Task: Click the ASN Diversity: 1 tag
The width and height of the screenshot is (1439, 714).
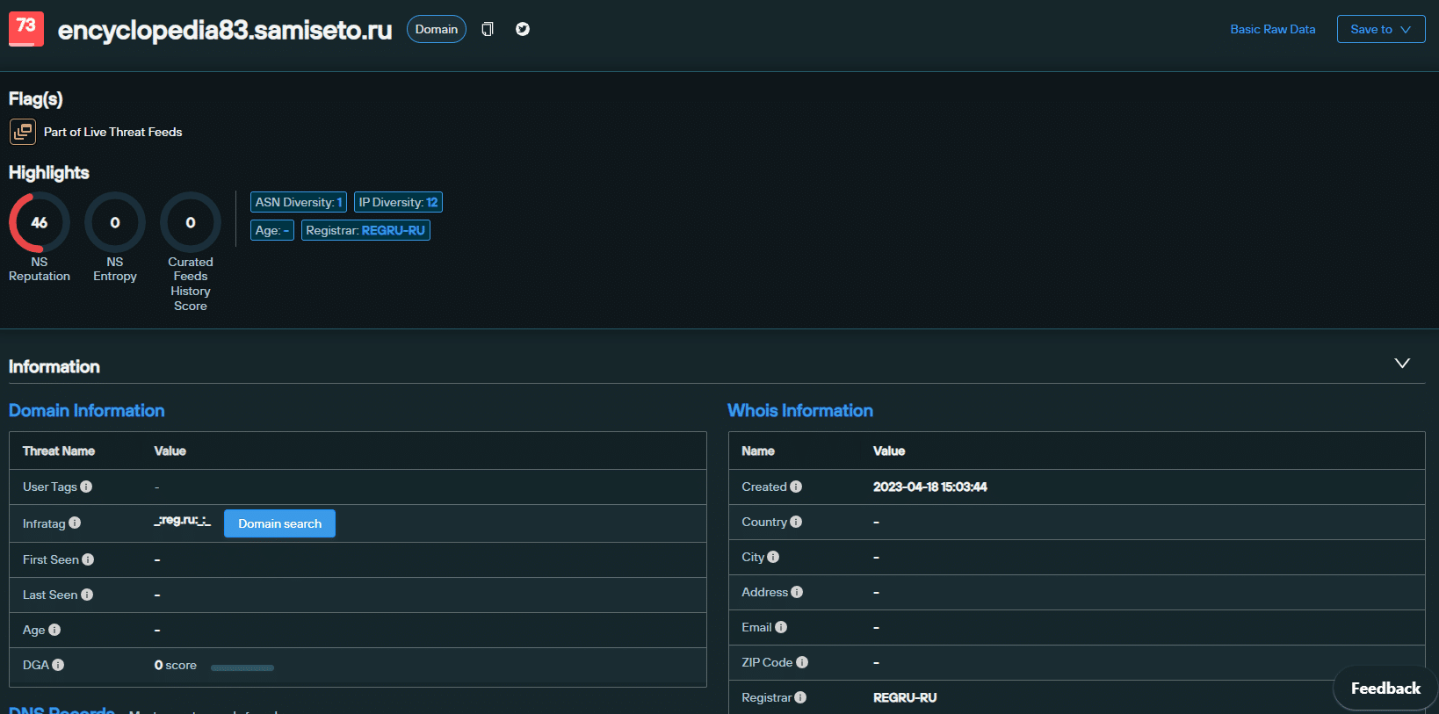Action: click(x=299, y=202)
